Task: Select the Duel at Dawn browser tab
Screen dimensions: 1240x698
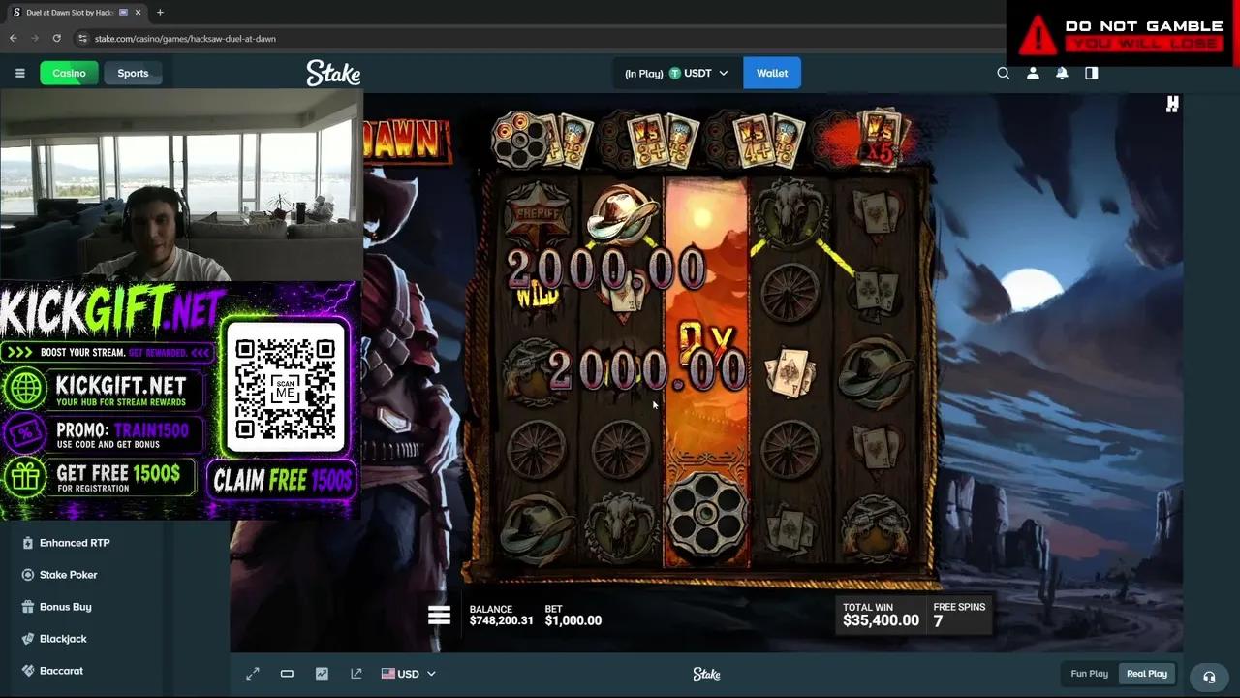Action: (x=77, y=13)
